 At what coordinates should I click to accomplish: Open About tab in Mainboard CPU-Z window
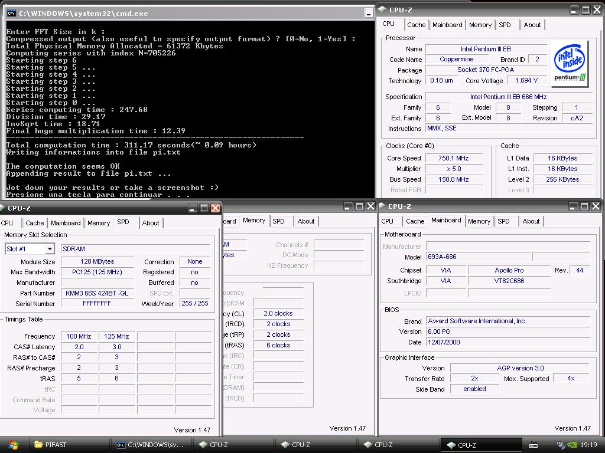(531, 222)
